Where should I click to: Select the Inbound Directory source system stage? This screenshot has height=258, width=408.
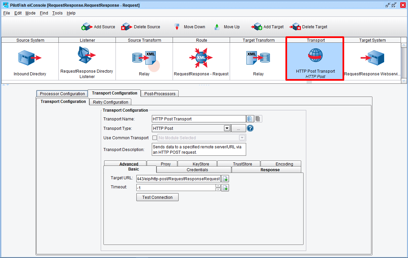[30, 62]
